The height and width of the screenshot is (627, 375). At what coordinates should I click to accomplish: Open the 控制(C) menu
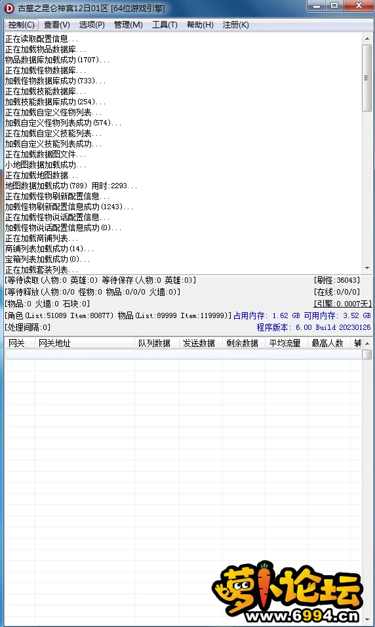22,25
